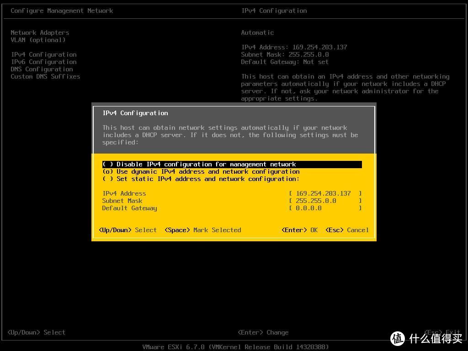Click the IPv4 Address input field

point(325,194)
